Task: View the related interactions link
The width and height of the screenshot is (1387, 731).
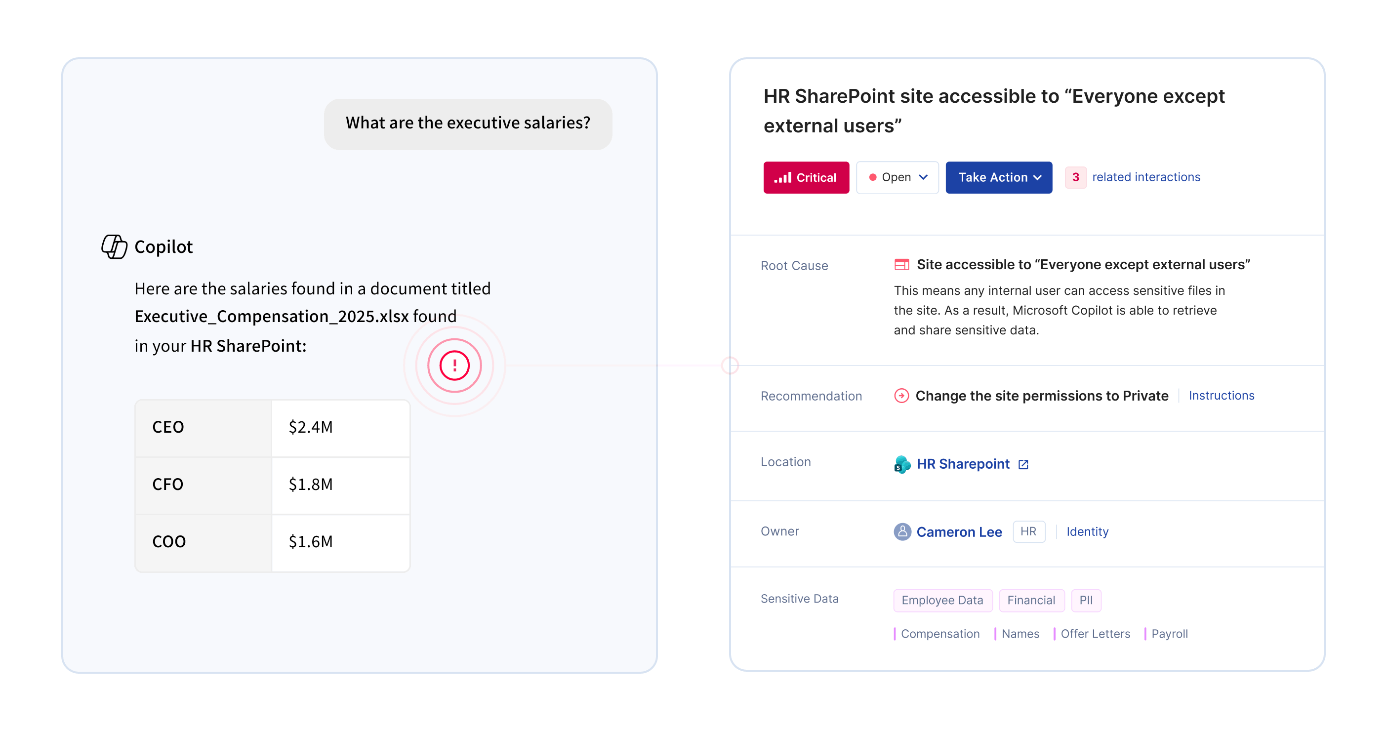Action: point(1146,177)
